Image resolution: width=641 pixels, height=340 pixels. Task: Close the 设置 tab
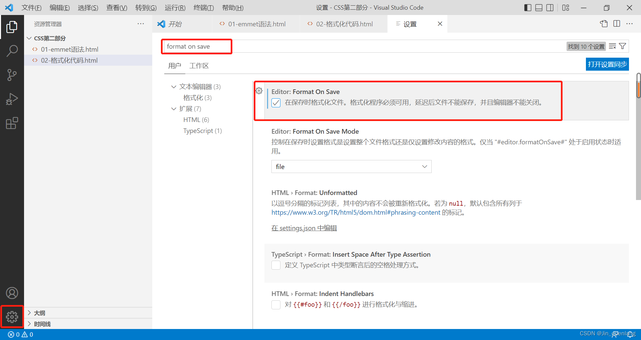click(x=440, y=24)
